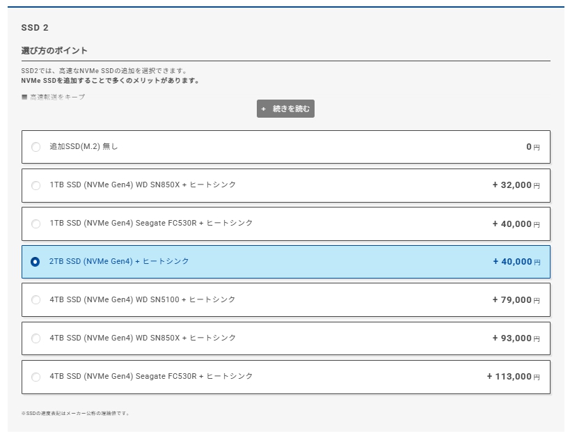570x438 pixels.
Task: Click the SSD 2 section title
Action: pos(35,28)
